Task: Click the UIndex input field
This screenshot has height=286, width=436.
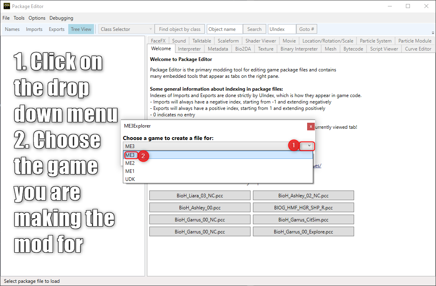Action: point(282,29)
